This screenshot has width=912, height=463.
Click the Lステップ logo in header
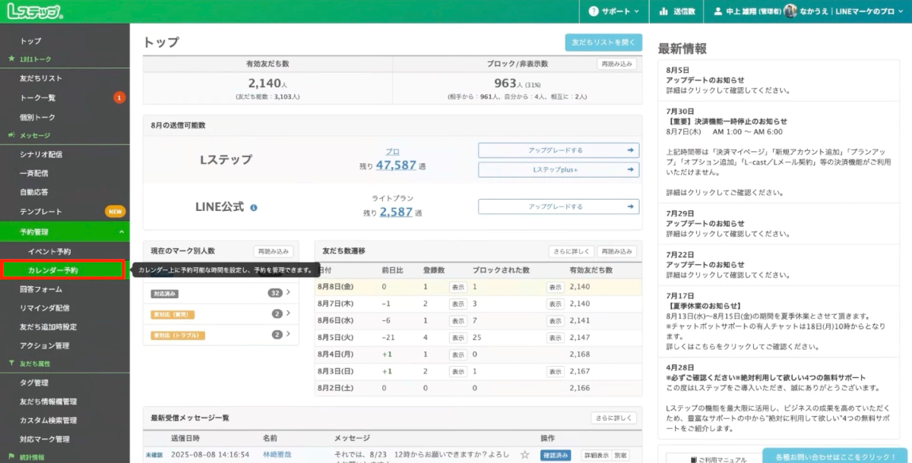pyautogui.click(x=34, y=11)
